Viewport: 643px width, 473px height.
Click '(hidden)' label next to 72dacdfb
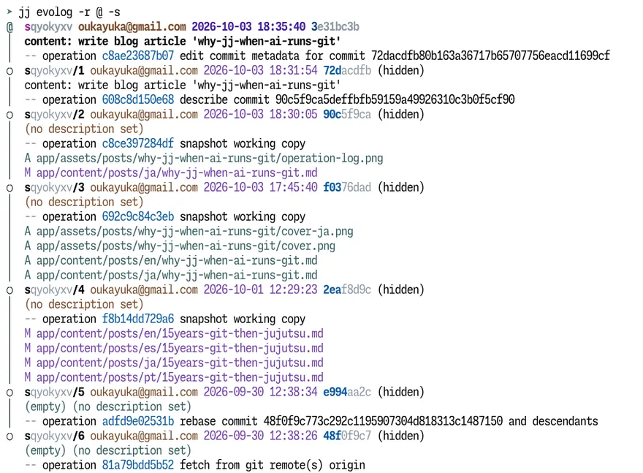click(400, 71)
